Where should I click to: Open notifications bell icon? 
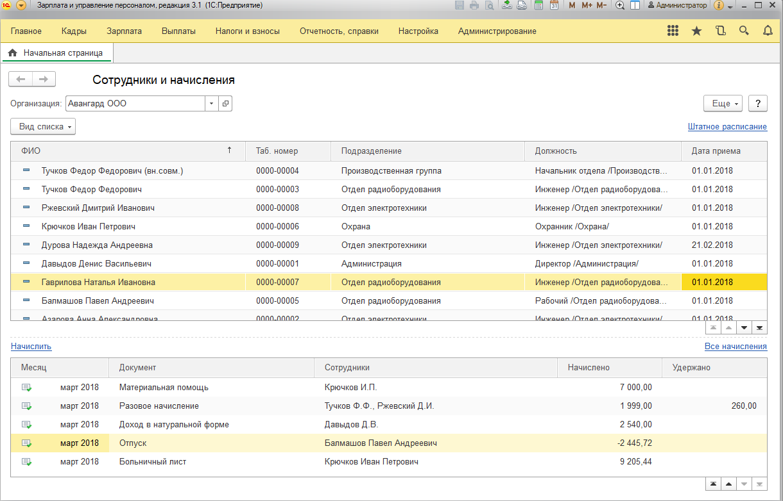768,31
